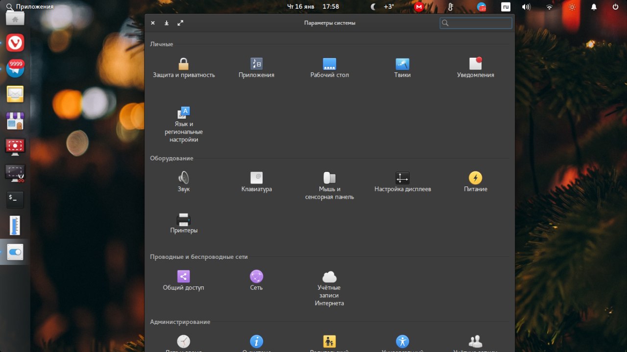
Task: Click the Приложения menu in the top panel
Action: tap(30, 7)
